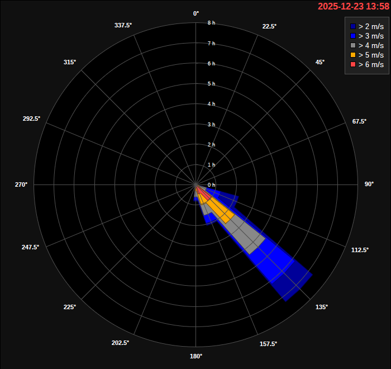The image size is (391, 369).
Task: Toggle the '> 6 m/s' legend label
Action: point(371,64)
